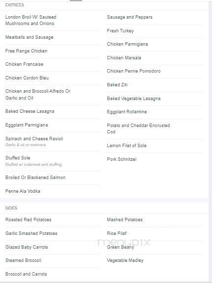This screenshot has width=212, height=283.
Task: Select Pork Schnitzel entree
Action: [x=121, y=159]
